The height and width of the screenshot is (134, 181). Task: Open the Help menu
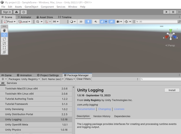(x=83, y=7)
